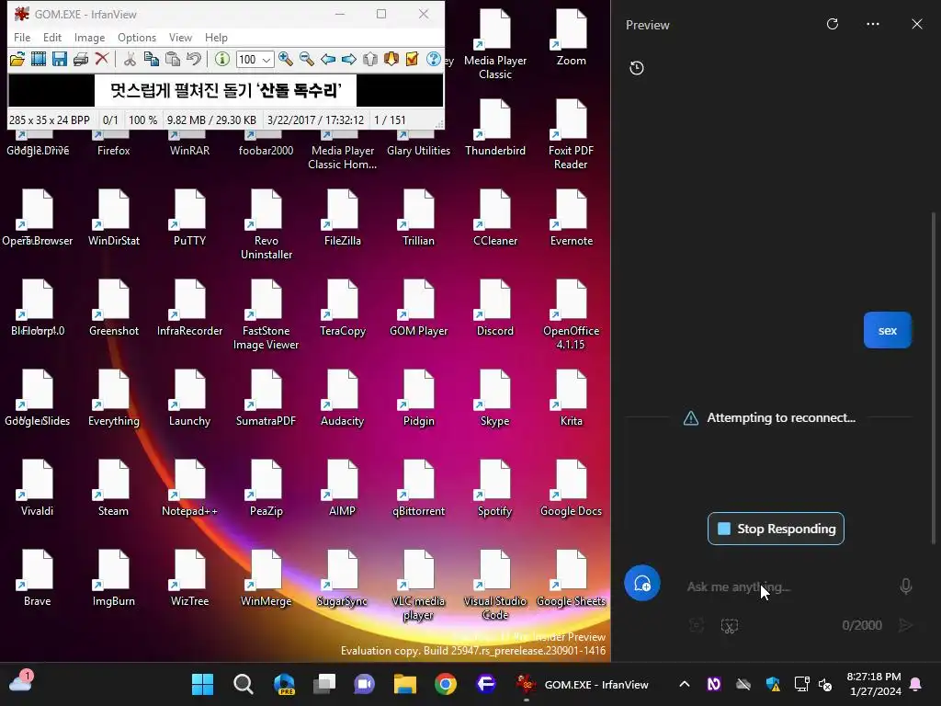Screen dimensions: 941x706
Task: Cut the selection with the scissors icon
Action: [130, 59]
